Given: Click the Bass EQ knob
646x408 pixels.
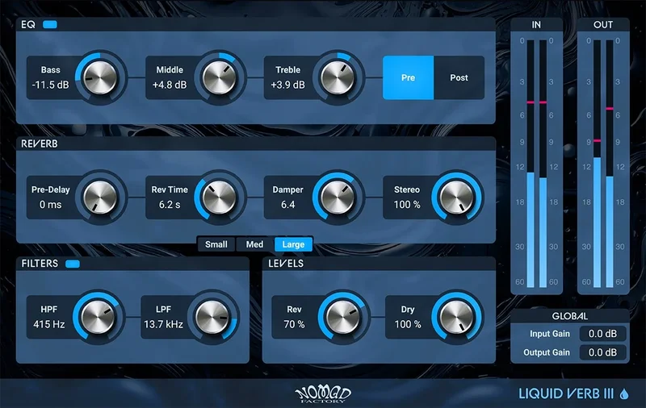Looking at the screenshot, I should [100, 77].
